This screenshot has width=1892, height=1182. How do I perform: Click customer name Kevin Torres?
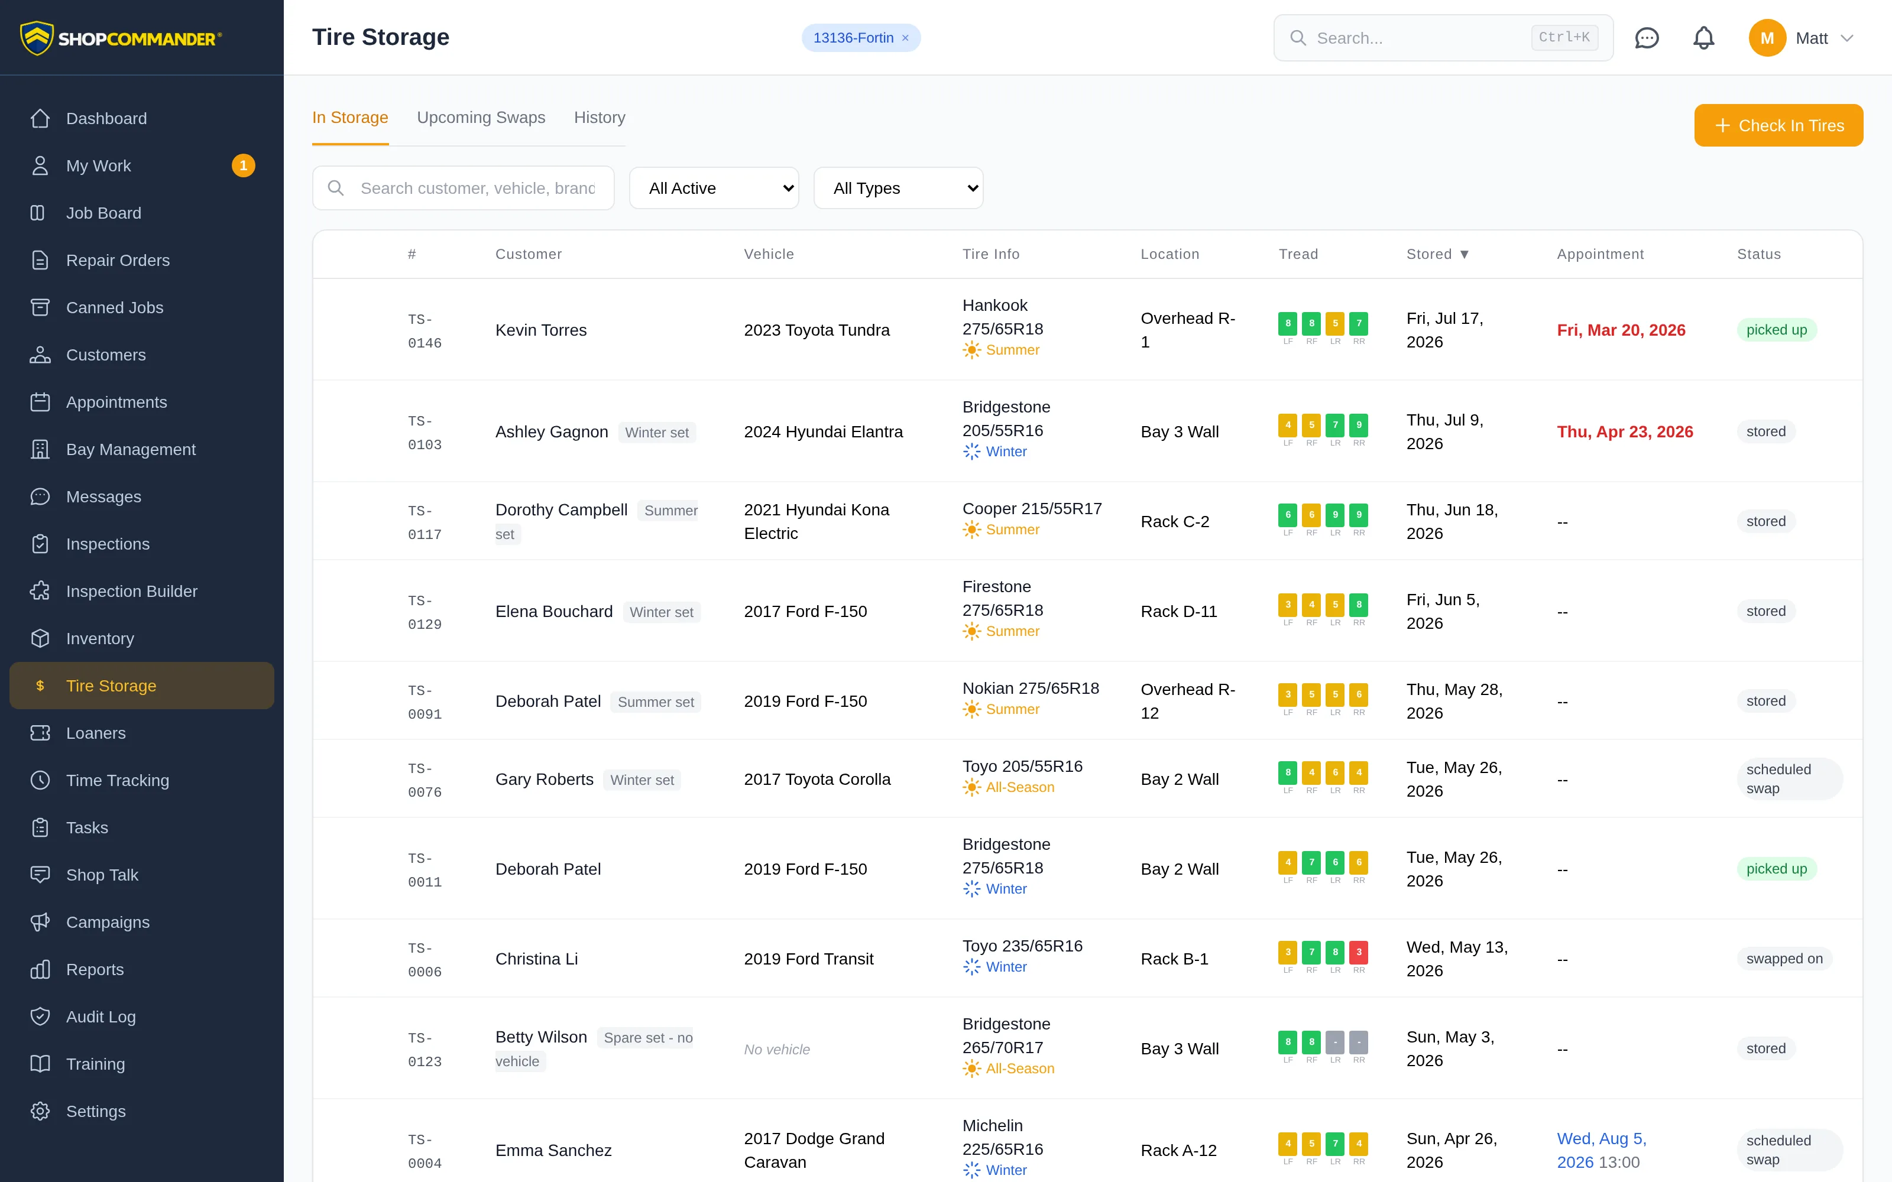[541, 330]
